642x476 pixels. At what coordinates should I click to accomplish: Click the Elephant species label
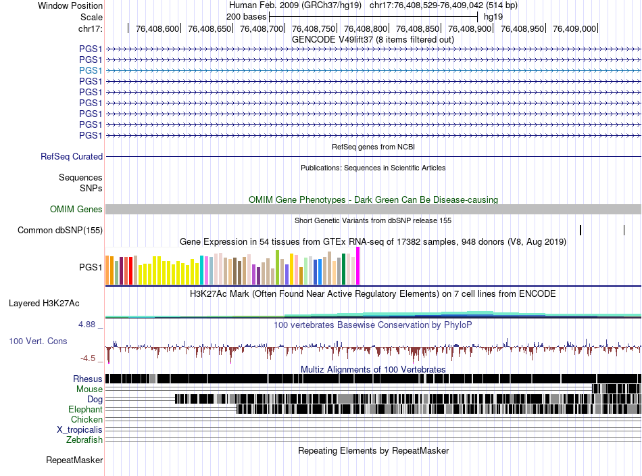[85, 409]
